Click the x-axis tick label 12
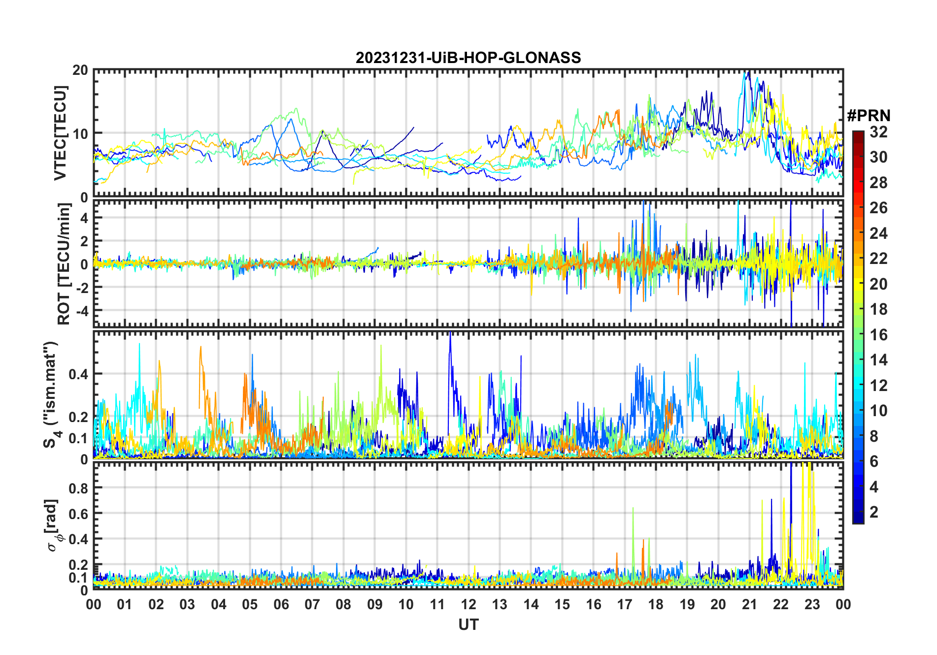Image resolution: width=937 pixels, height=655 pixels. pyautogui.click(x=468, y=605)
